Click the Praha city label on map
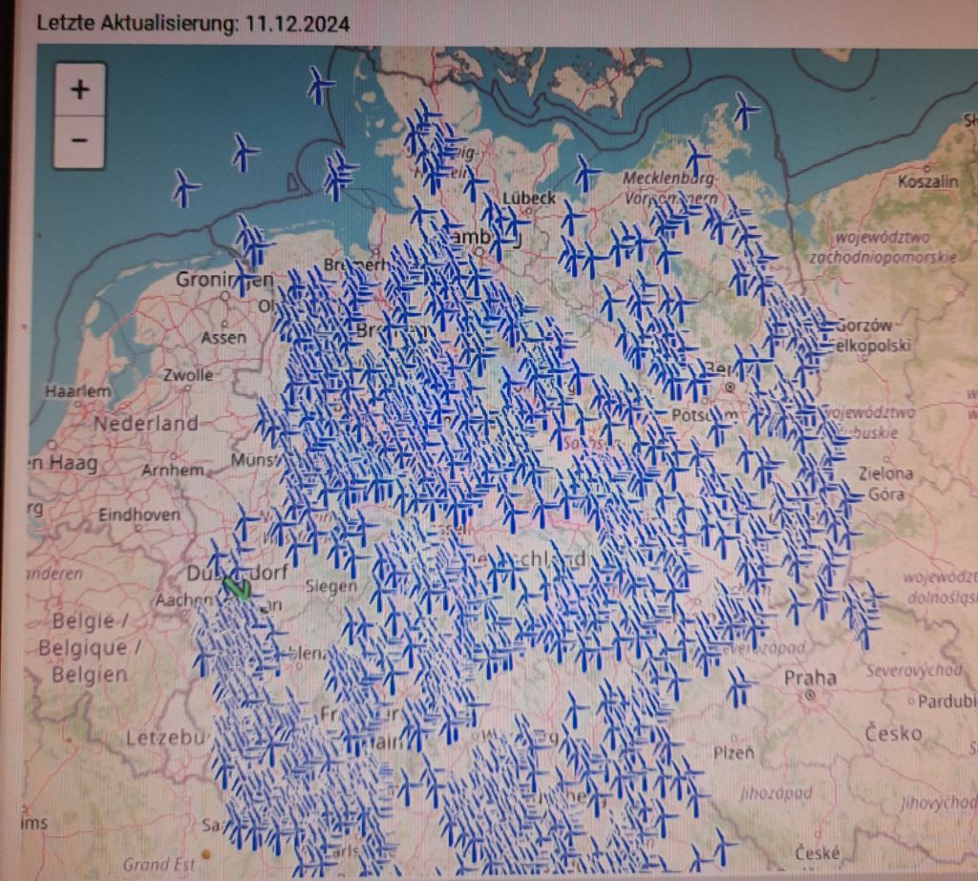Viewport: 978px width, 881px height. tap(810, 679)
